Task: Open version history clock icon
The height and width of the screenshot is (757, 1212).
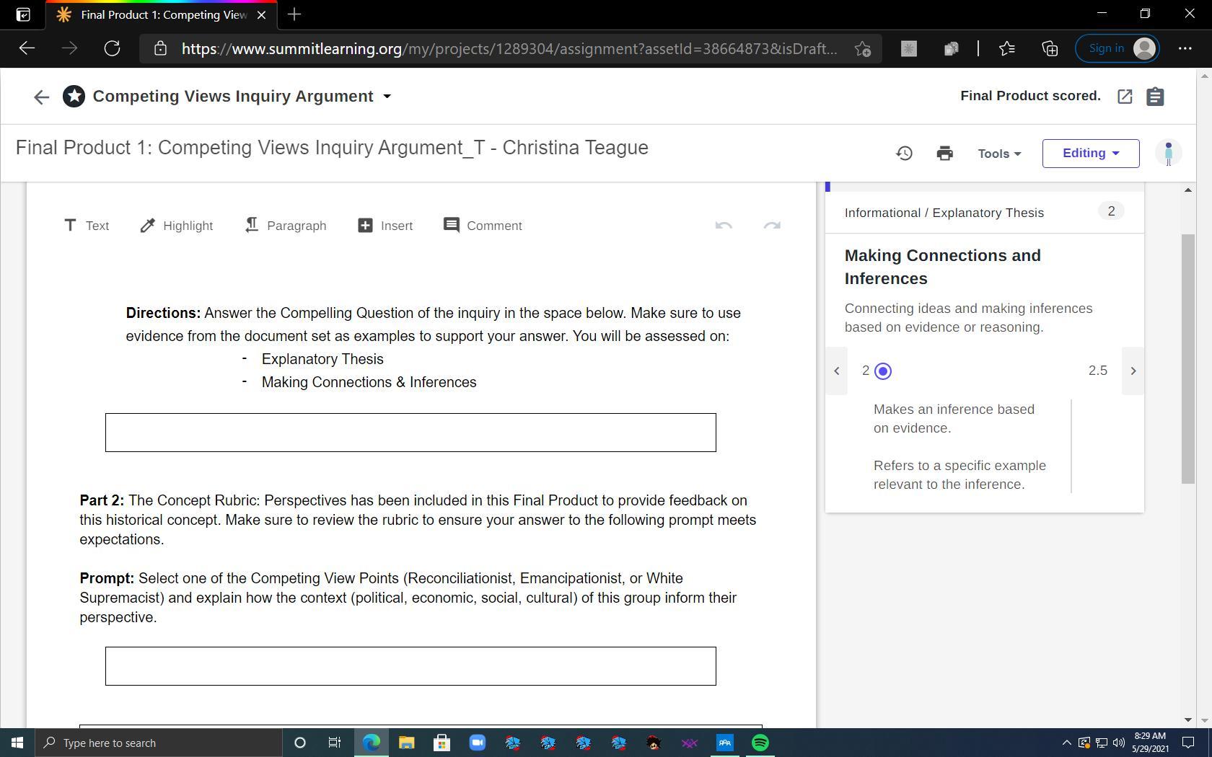Action: (x=904, y=153)
